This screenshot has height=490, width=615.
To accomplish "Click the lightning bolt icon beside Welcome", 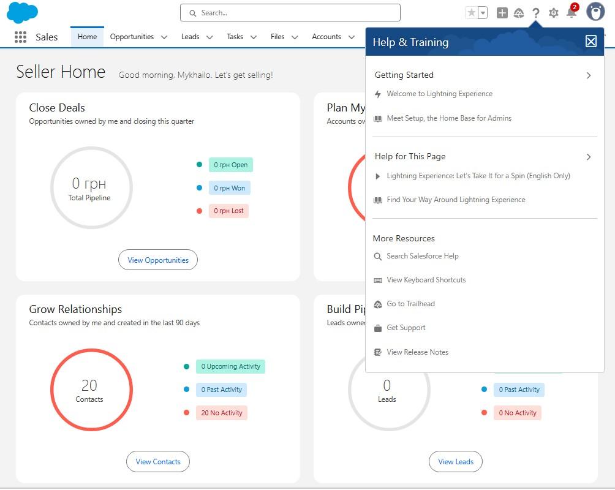I will (378, 94).
